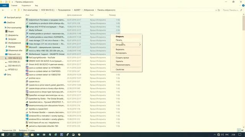Click the Downloads arrow icon in sidebar
The image size is (245, 137).
point(6,39)
